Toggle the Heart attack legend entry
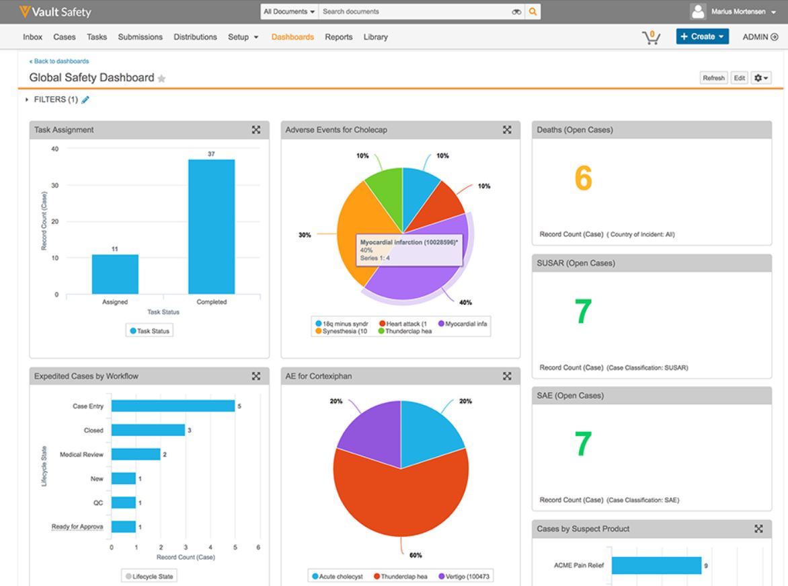788x586 pixels. click(x=403, y=324)
